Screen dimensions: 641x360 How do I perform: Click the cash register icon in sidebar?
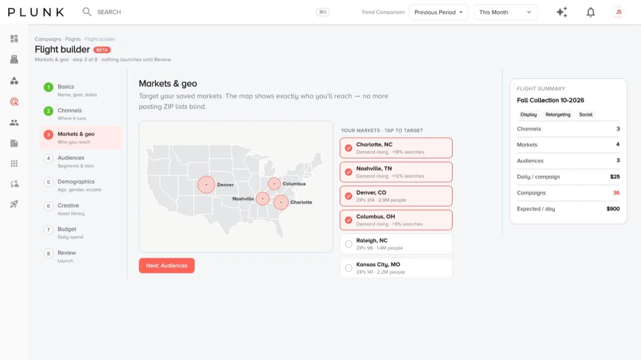pos(14,59)
